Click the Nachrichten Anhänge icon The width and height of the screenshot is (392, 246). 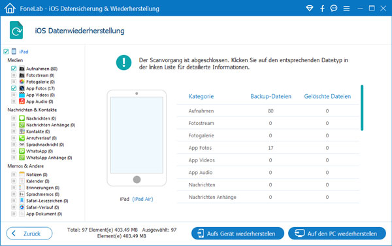point(22,124)
